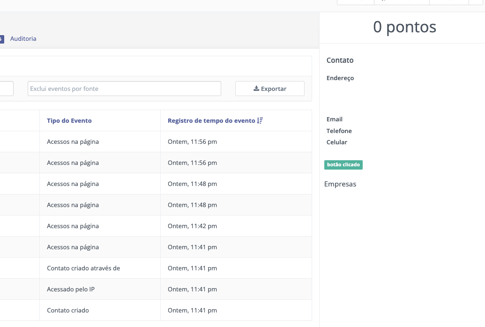Click the Empresas section heading

click(340, 184)
